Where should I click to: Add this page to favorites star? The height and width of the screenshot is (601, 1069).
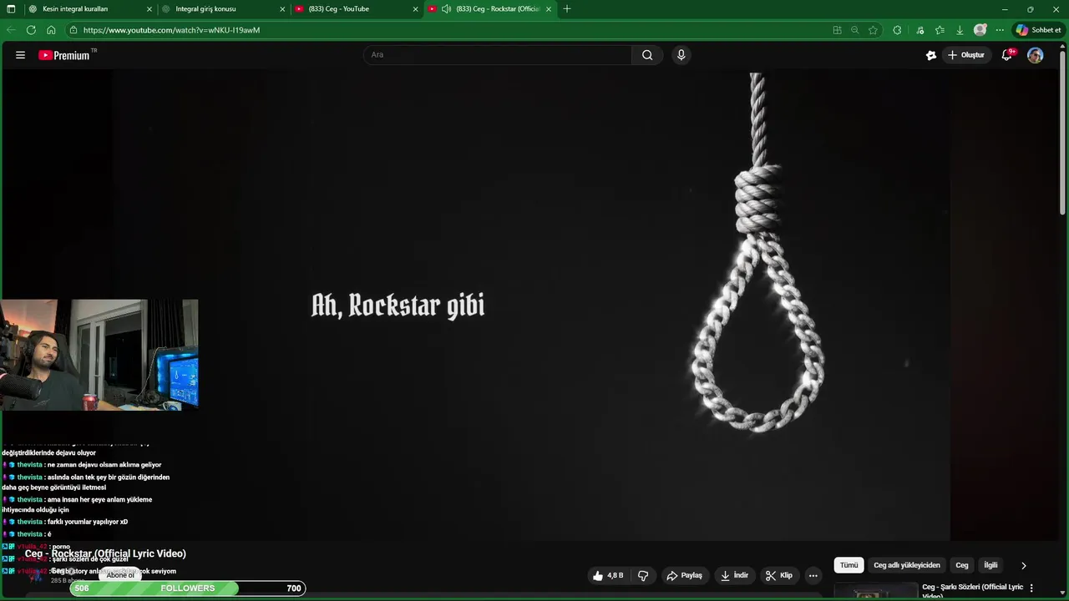(873, 30)
